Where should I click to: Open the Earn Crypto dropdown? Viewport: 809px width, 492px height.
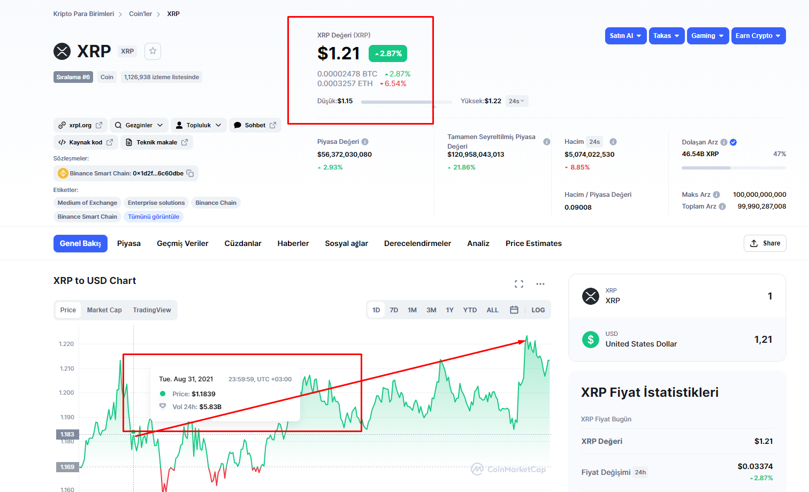pos(758,36)
